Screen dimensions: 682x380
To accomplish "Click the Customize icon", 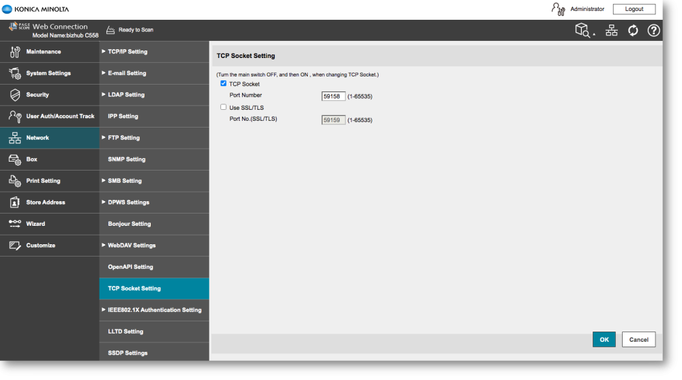I will tap(15, 246).
